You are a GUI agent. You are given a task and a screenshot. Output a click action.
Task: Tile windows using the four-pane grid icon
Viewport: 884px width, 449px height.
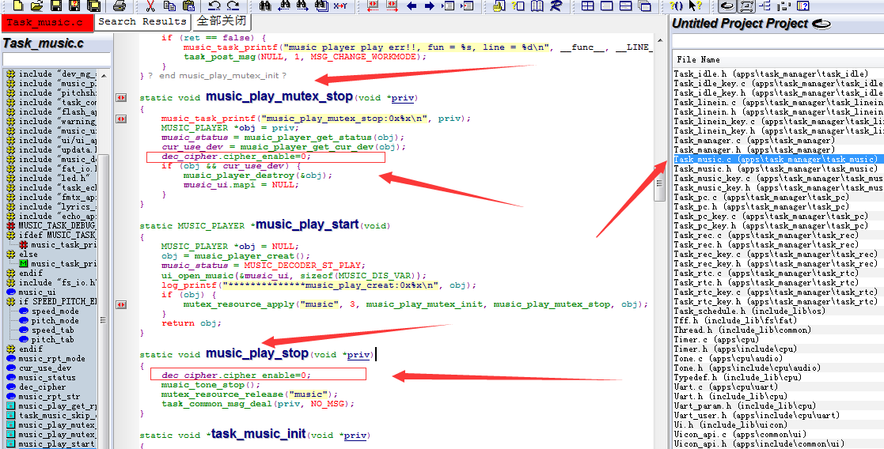587,6
